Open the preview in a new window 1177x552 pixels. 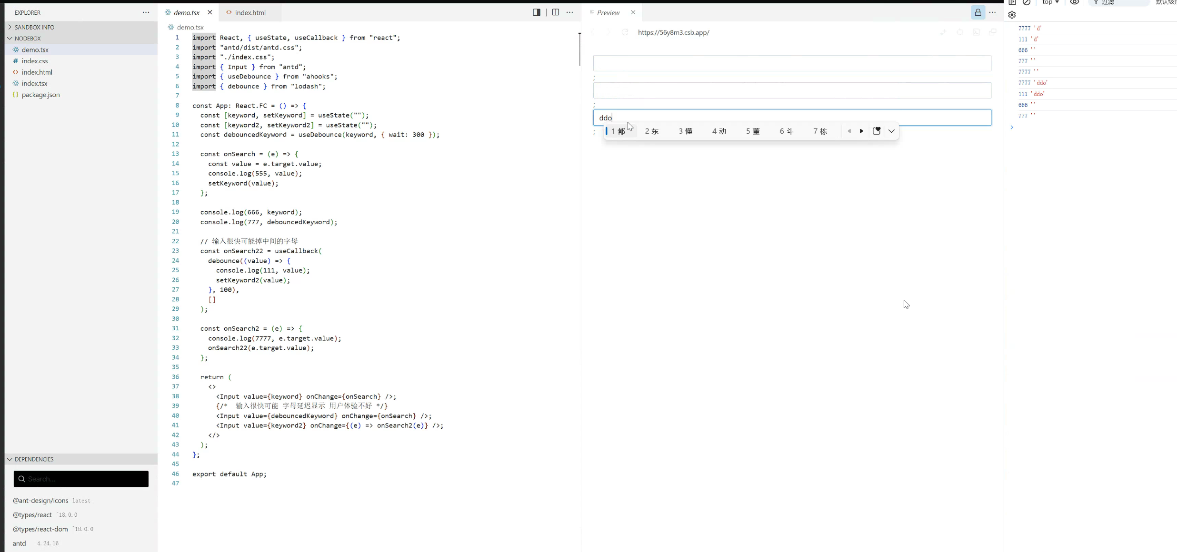coord(992,32)
